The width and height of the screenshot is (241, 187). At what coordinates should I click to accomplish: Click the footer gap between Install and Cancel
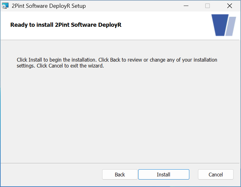pos(194,175)
